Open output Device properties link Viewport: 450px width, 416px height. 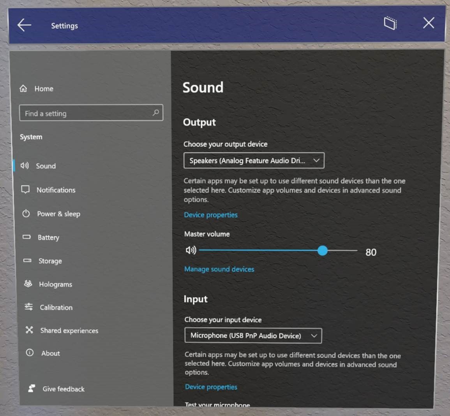(x=210, y=215)
